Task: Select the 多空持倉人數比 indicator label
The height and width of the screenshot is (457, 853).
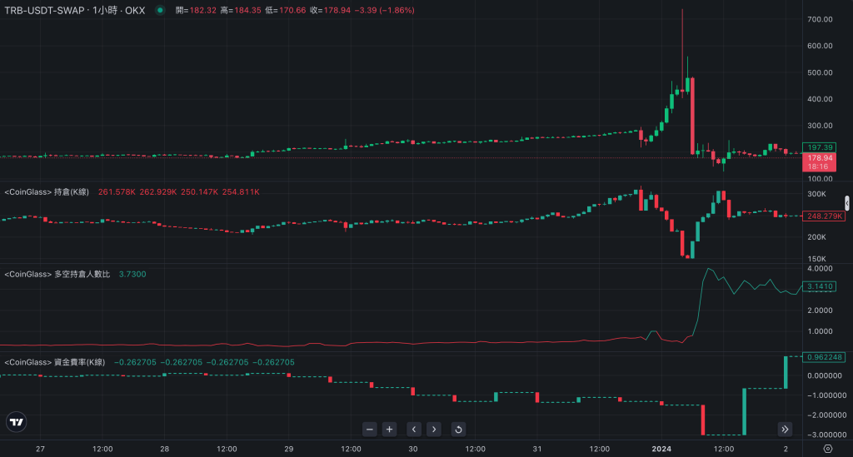Action: 57,274
